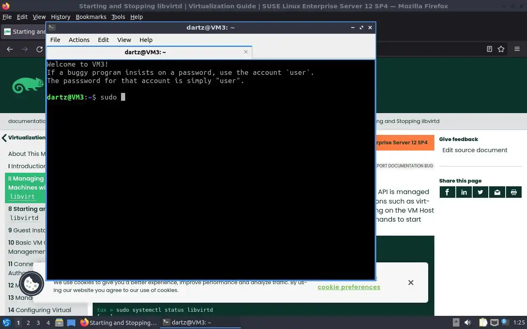The width and height of the screenshot is (527, 329).
Task: Bookmark this page with the star icon
Action: [501, 49]
